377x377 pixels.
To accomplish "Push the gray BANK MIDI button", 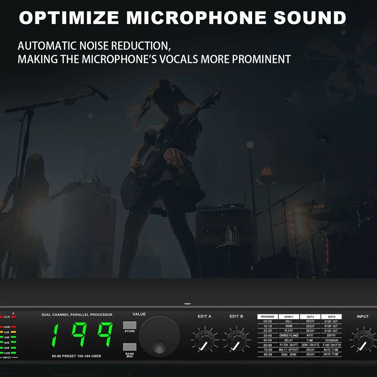I will point(130,347).
